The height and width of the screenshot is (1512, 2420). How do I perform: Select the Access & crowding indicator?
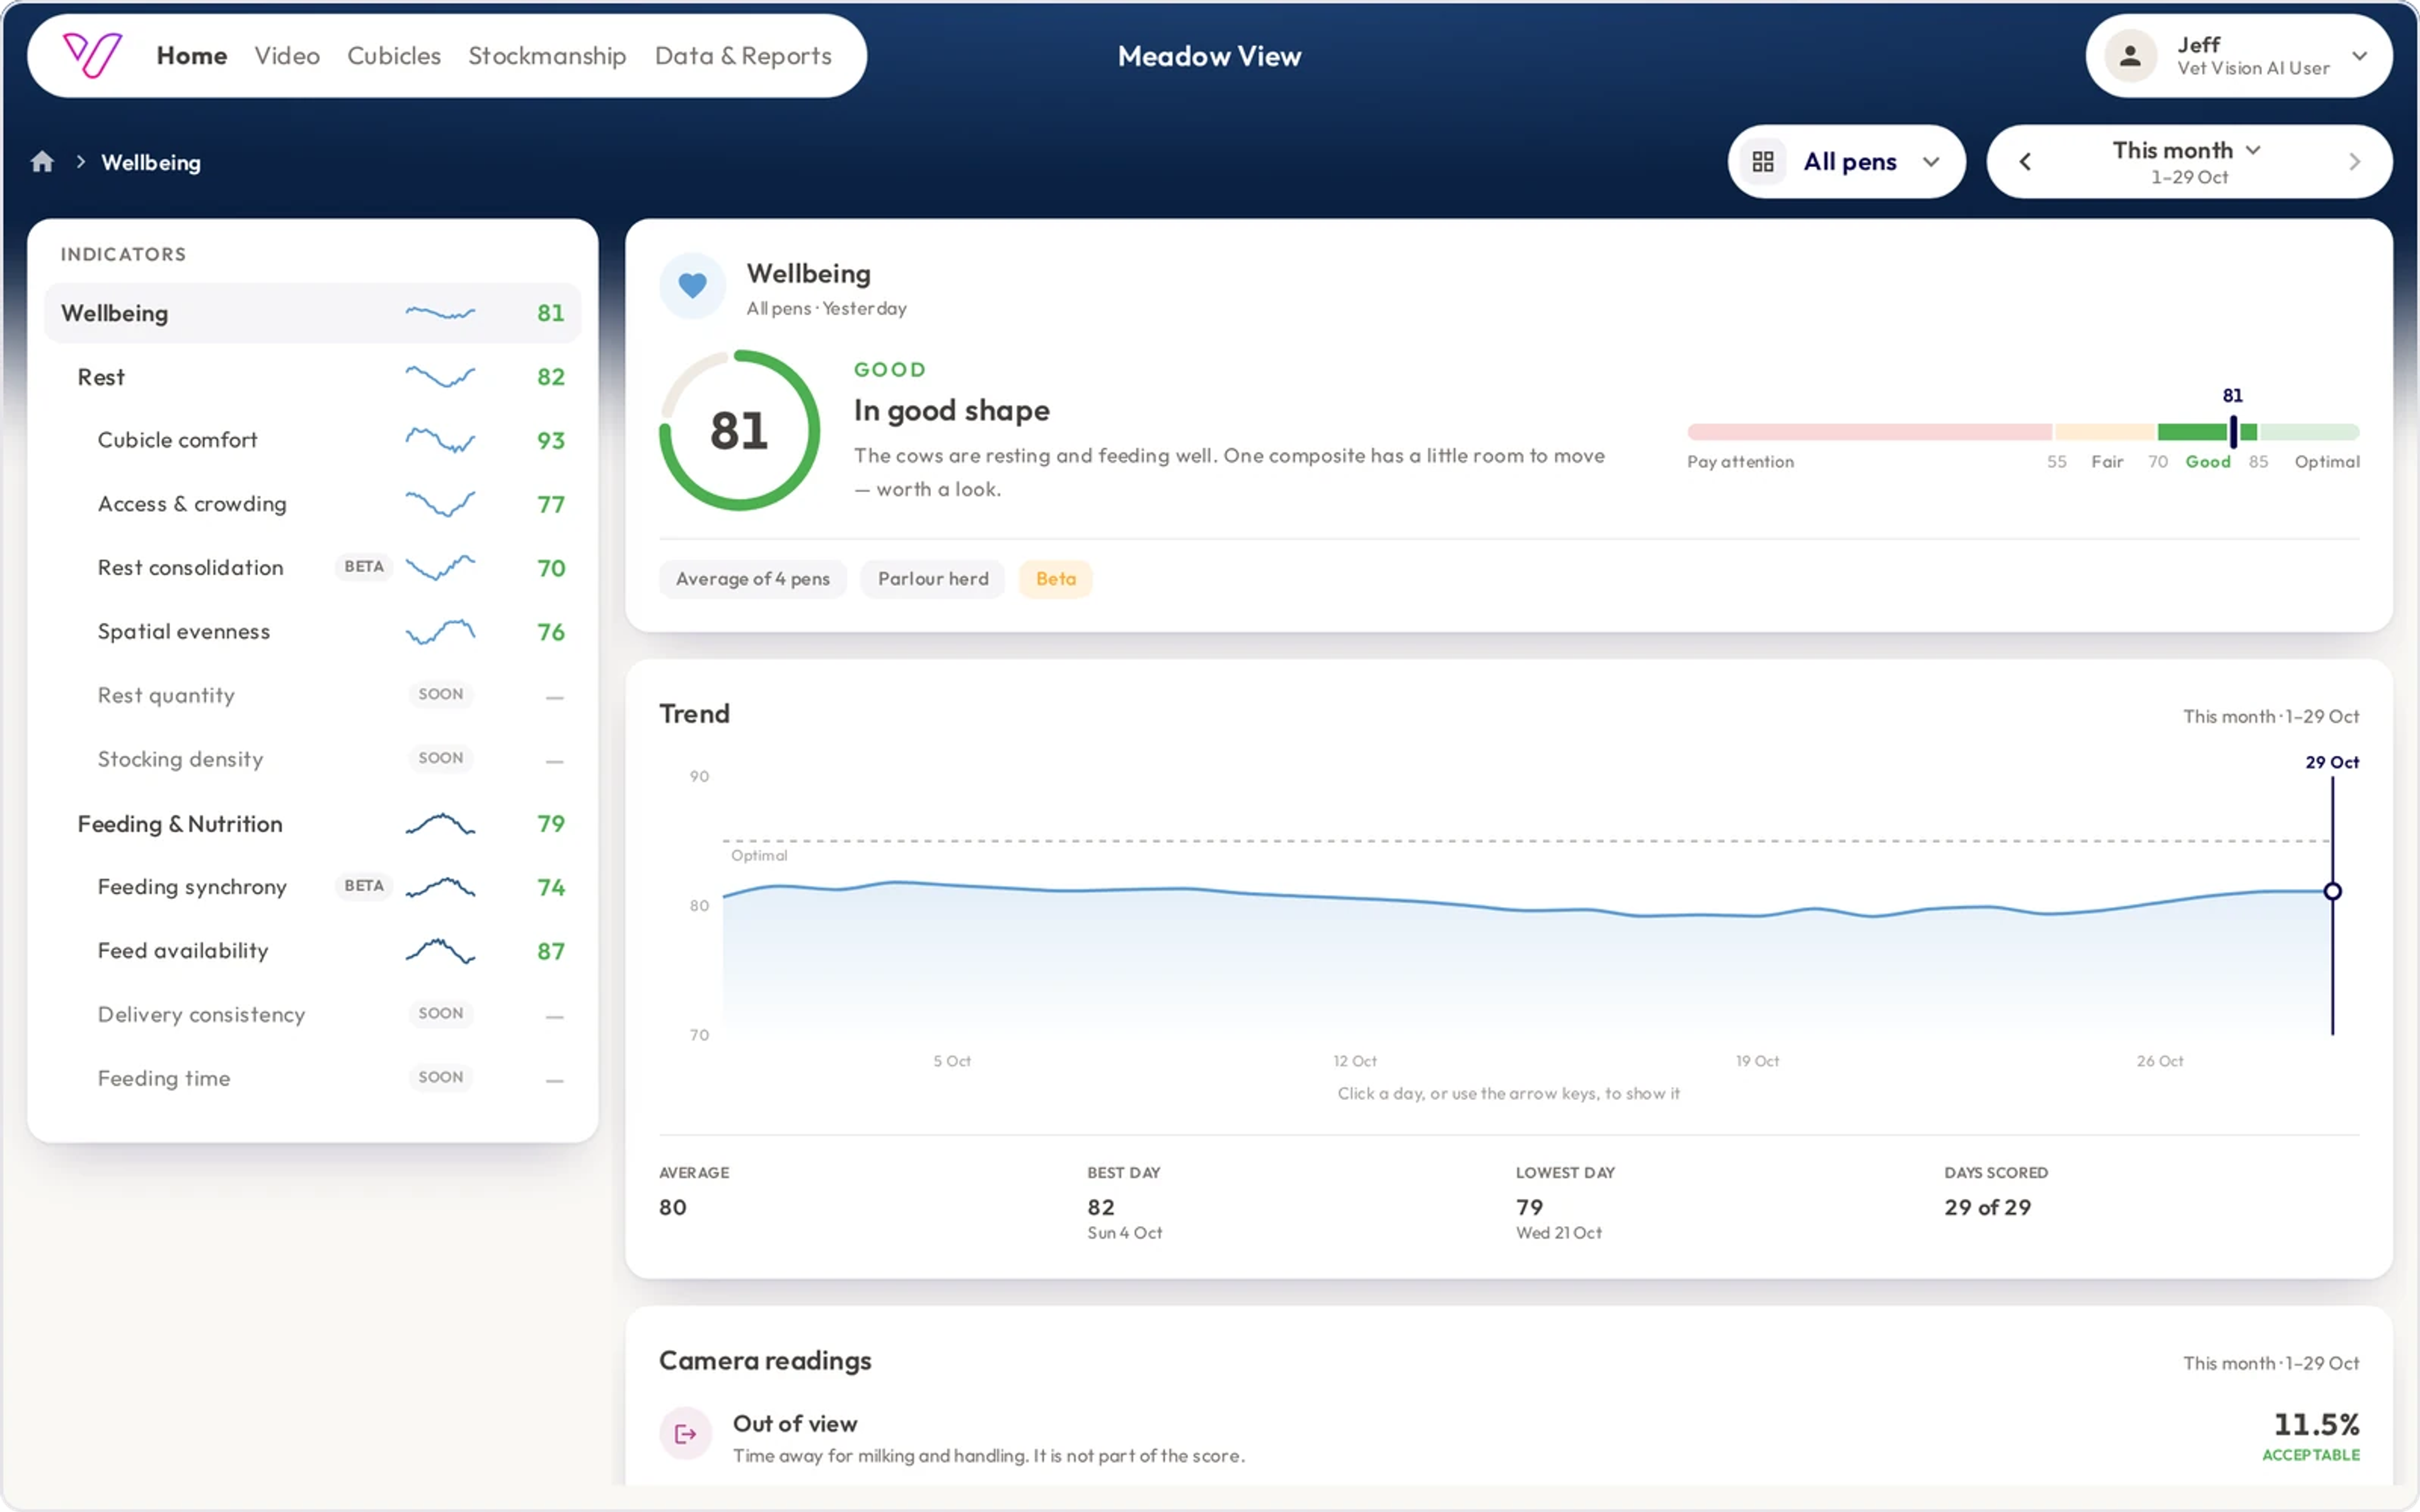[312, 504]
